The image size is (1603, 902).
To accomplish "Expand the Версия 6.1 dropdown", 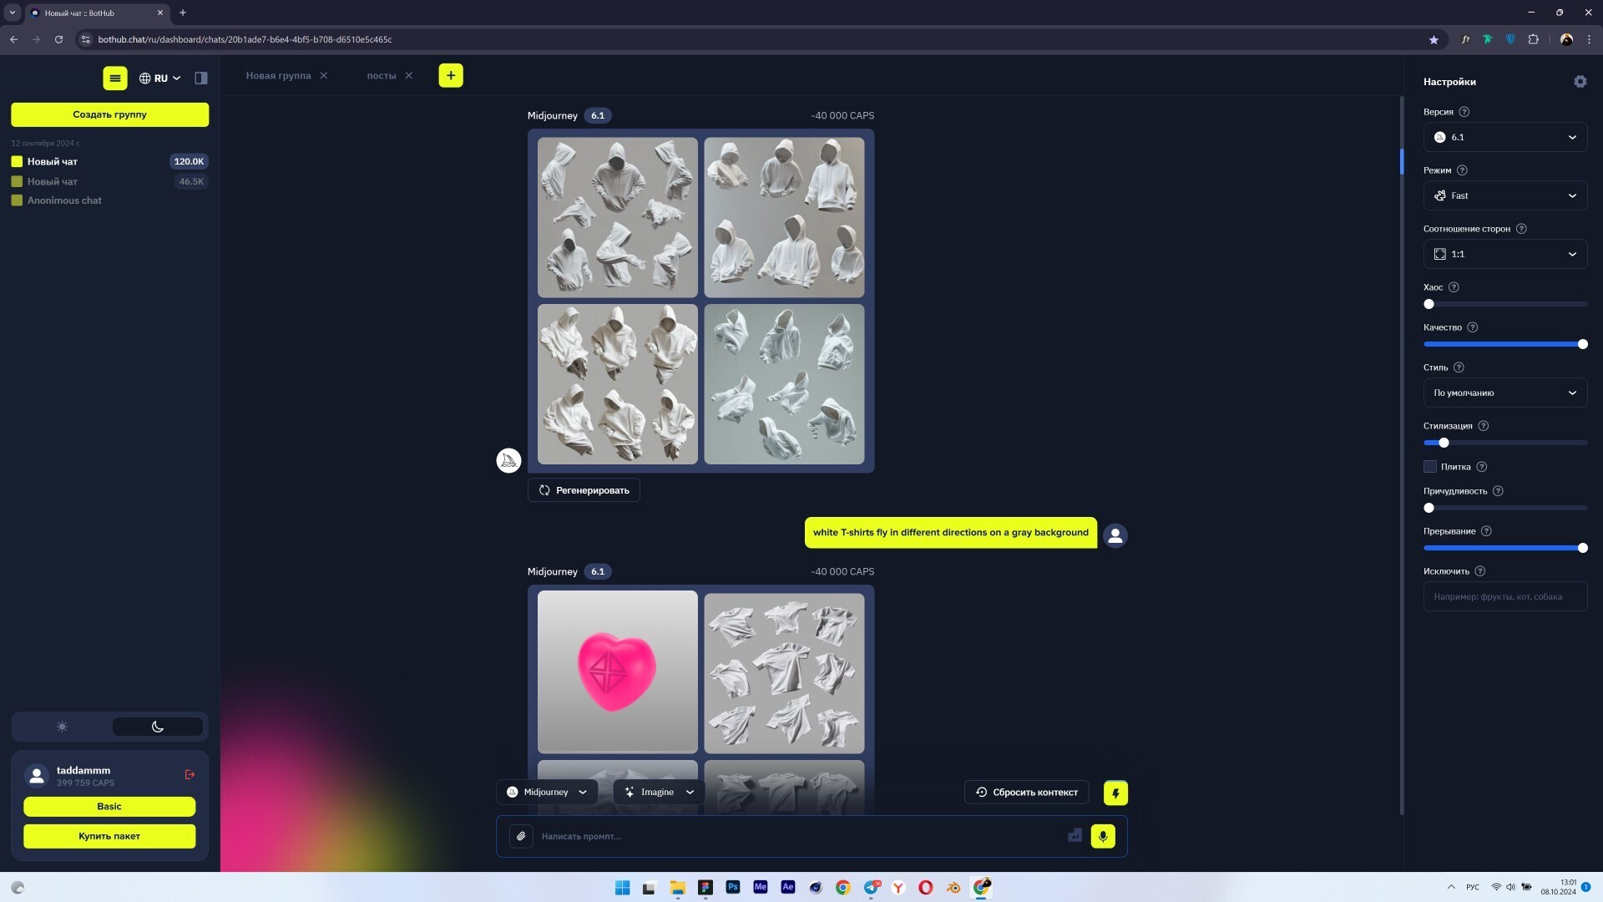I will (1505, 137).
